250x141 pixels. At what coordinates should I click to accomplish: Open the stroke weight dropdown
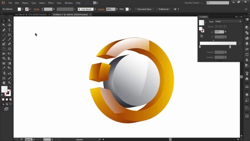tap(54, 9)
